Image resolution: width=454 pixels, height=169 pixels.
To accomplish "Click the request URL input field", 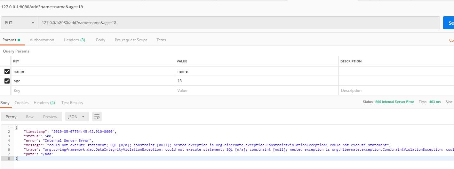I will [239, 23].
